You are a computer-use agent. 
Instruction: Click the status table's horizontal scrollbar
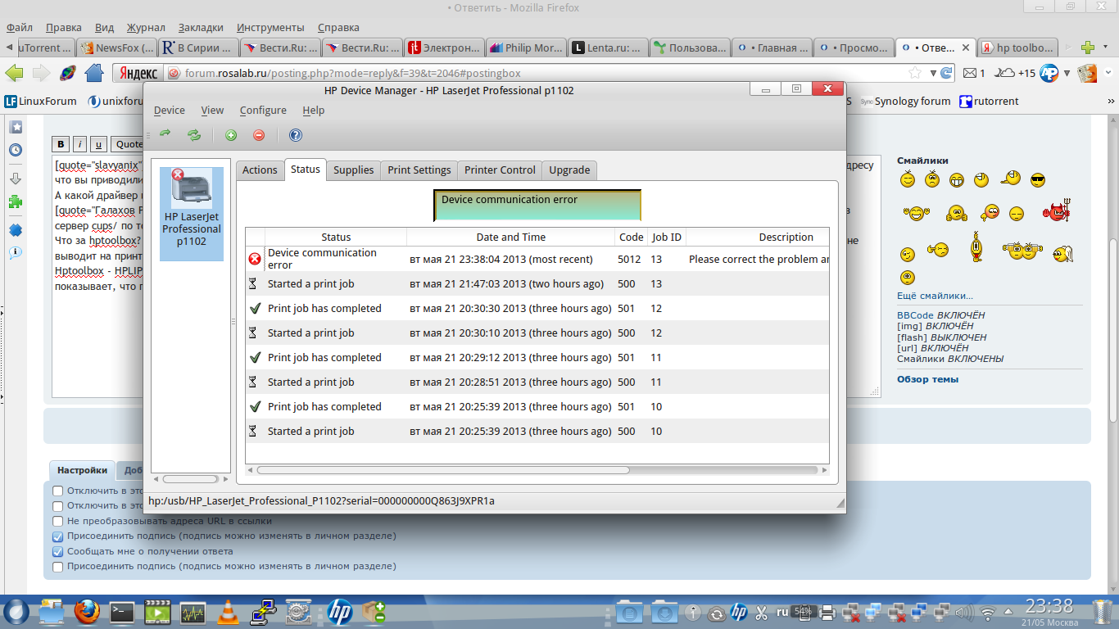[x=443, y=470]
